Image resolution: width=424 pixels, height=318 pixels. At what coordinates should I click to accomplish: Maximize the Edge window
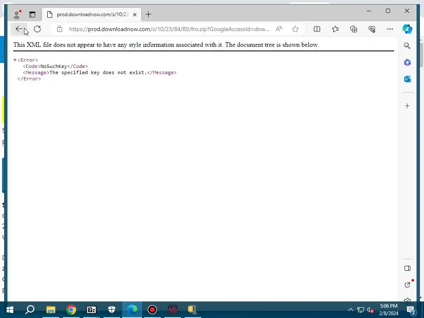388,11
